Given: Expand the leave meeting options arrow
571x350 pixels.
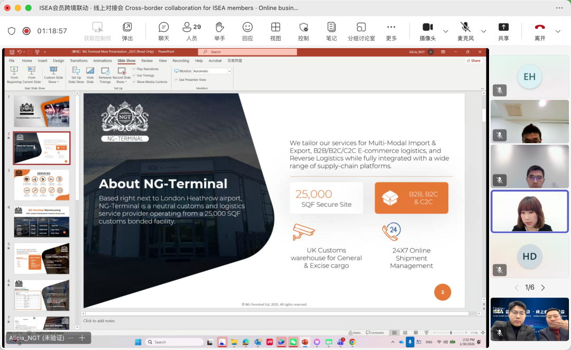Looking at the screenshot, I should 558,31.
